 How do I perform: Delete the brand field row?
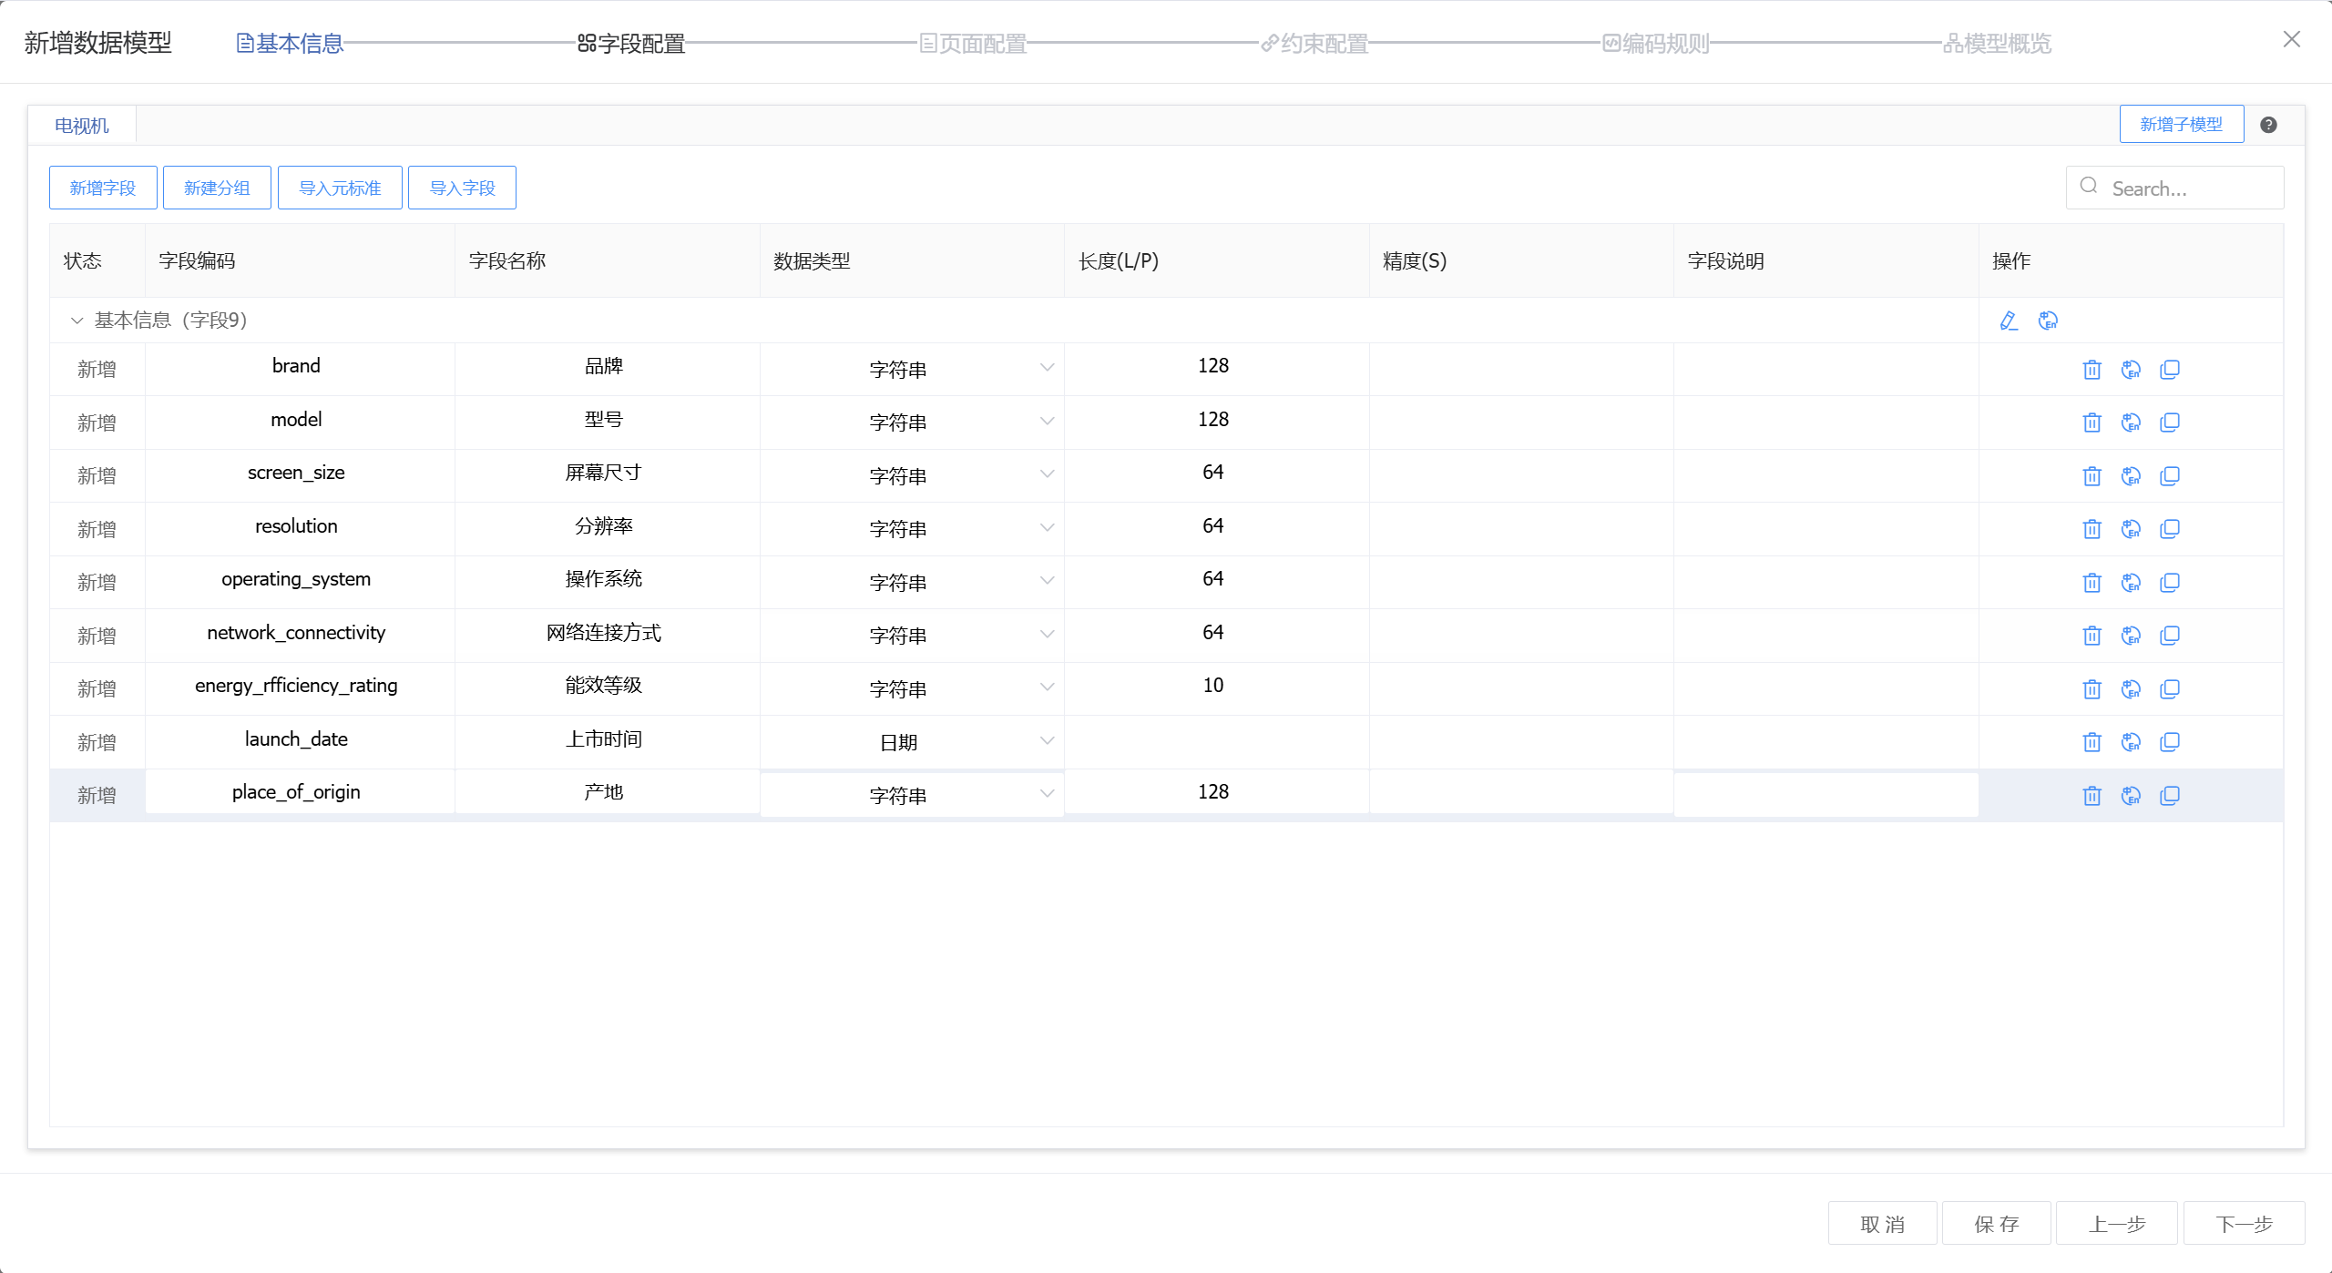2092,370
